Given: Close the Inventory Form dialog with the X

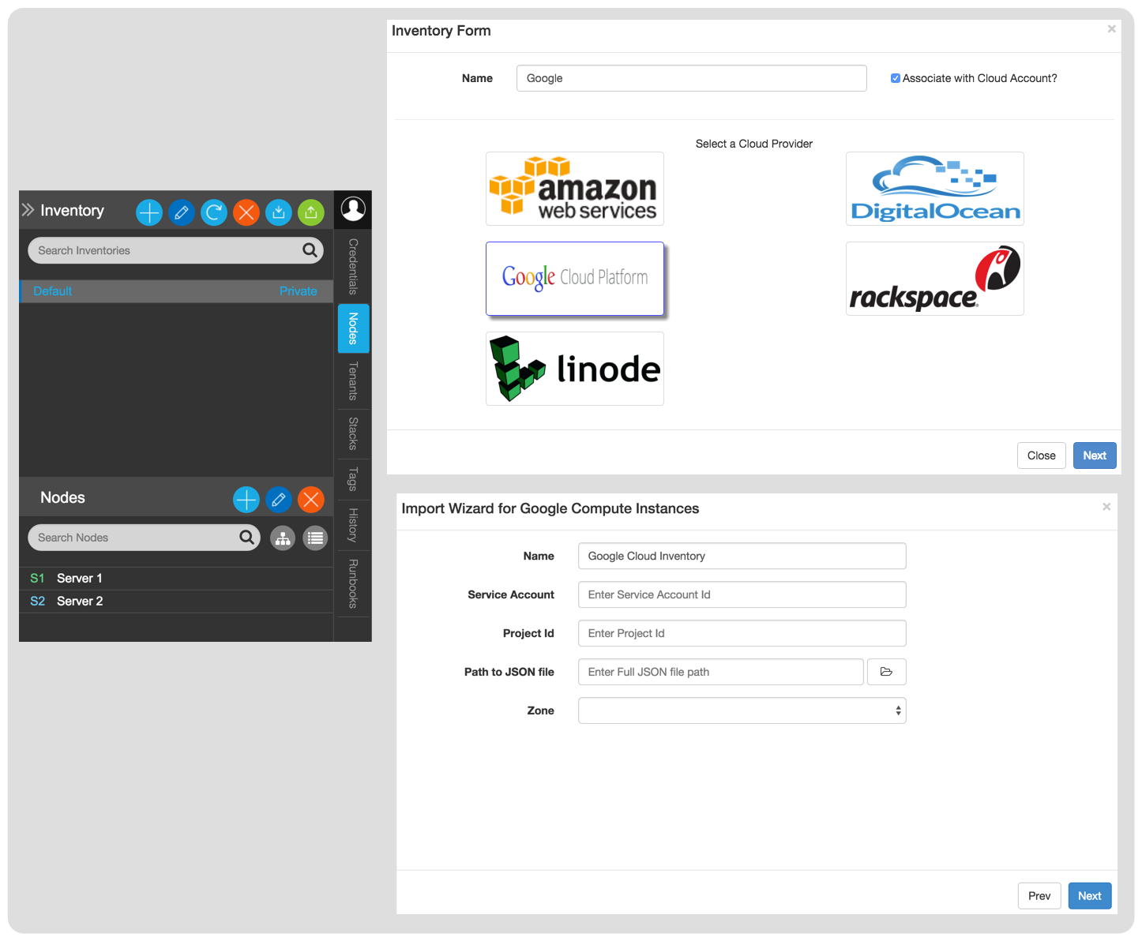Looking at the screenshot, I should (1111, 29).
